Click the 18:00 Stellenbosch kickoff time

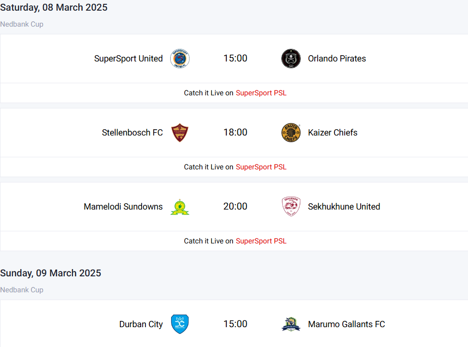pyautogui.click(x=235, y=133)
